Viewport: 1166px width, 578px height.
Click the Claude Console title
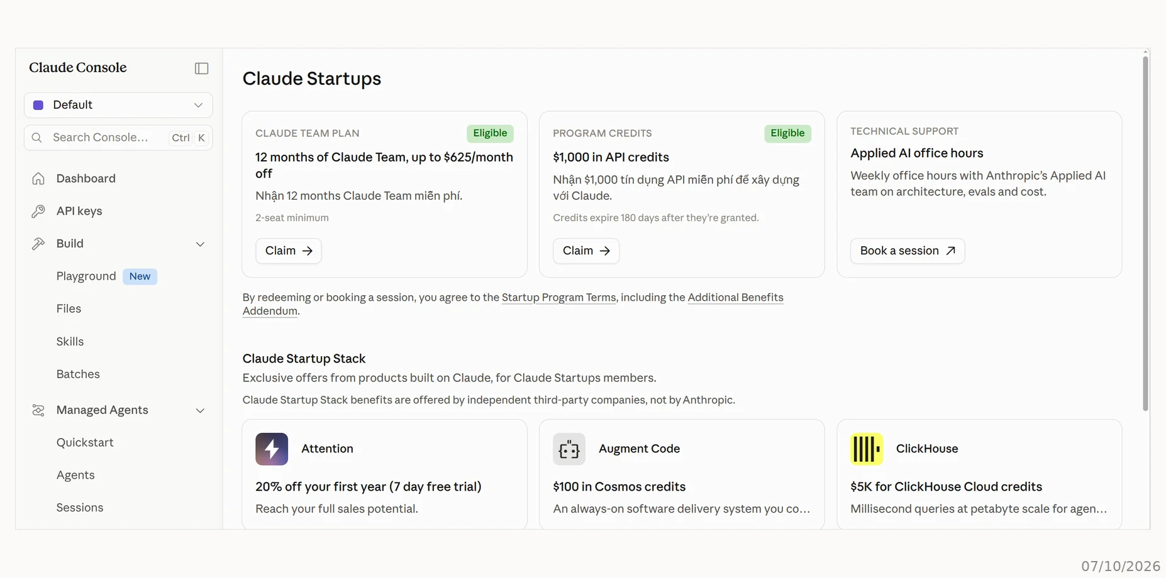tap(78, 68)
